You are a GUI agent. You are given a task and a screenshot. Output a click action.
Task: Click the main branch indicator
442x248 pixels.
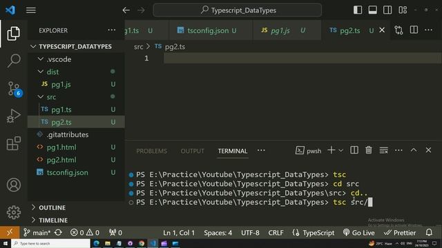(37, 233)
